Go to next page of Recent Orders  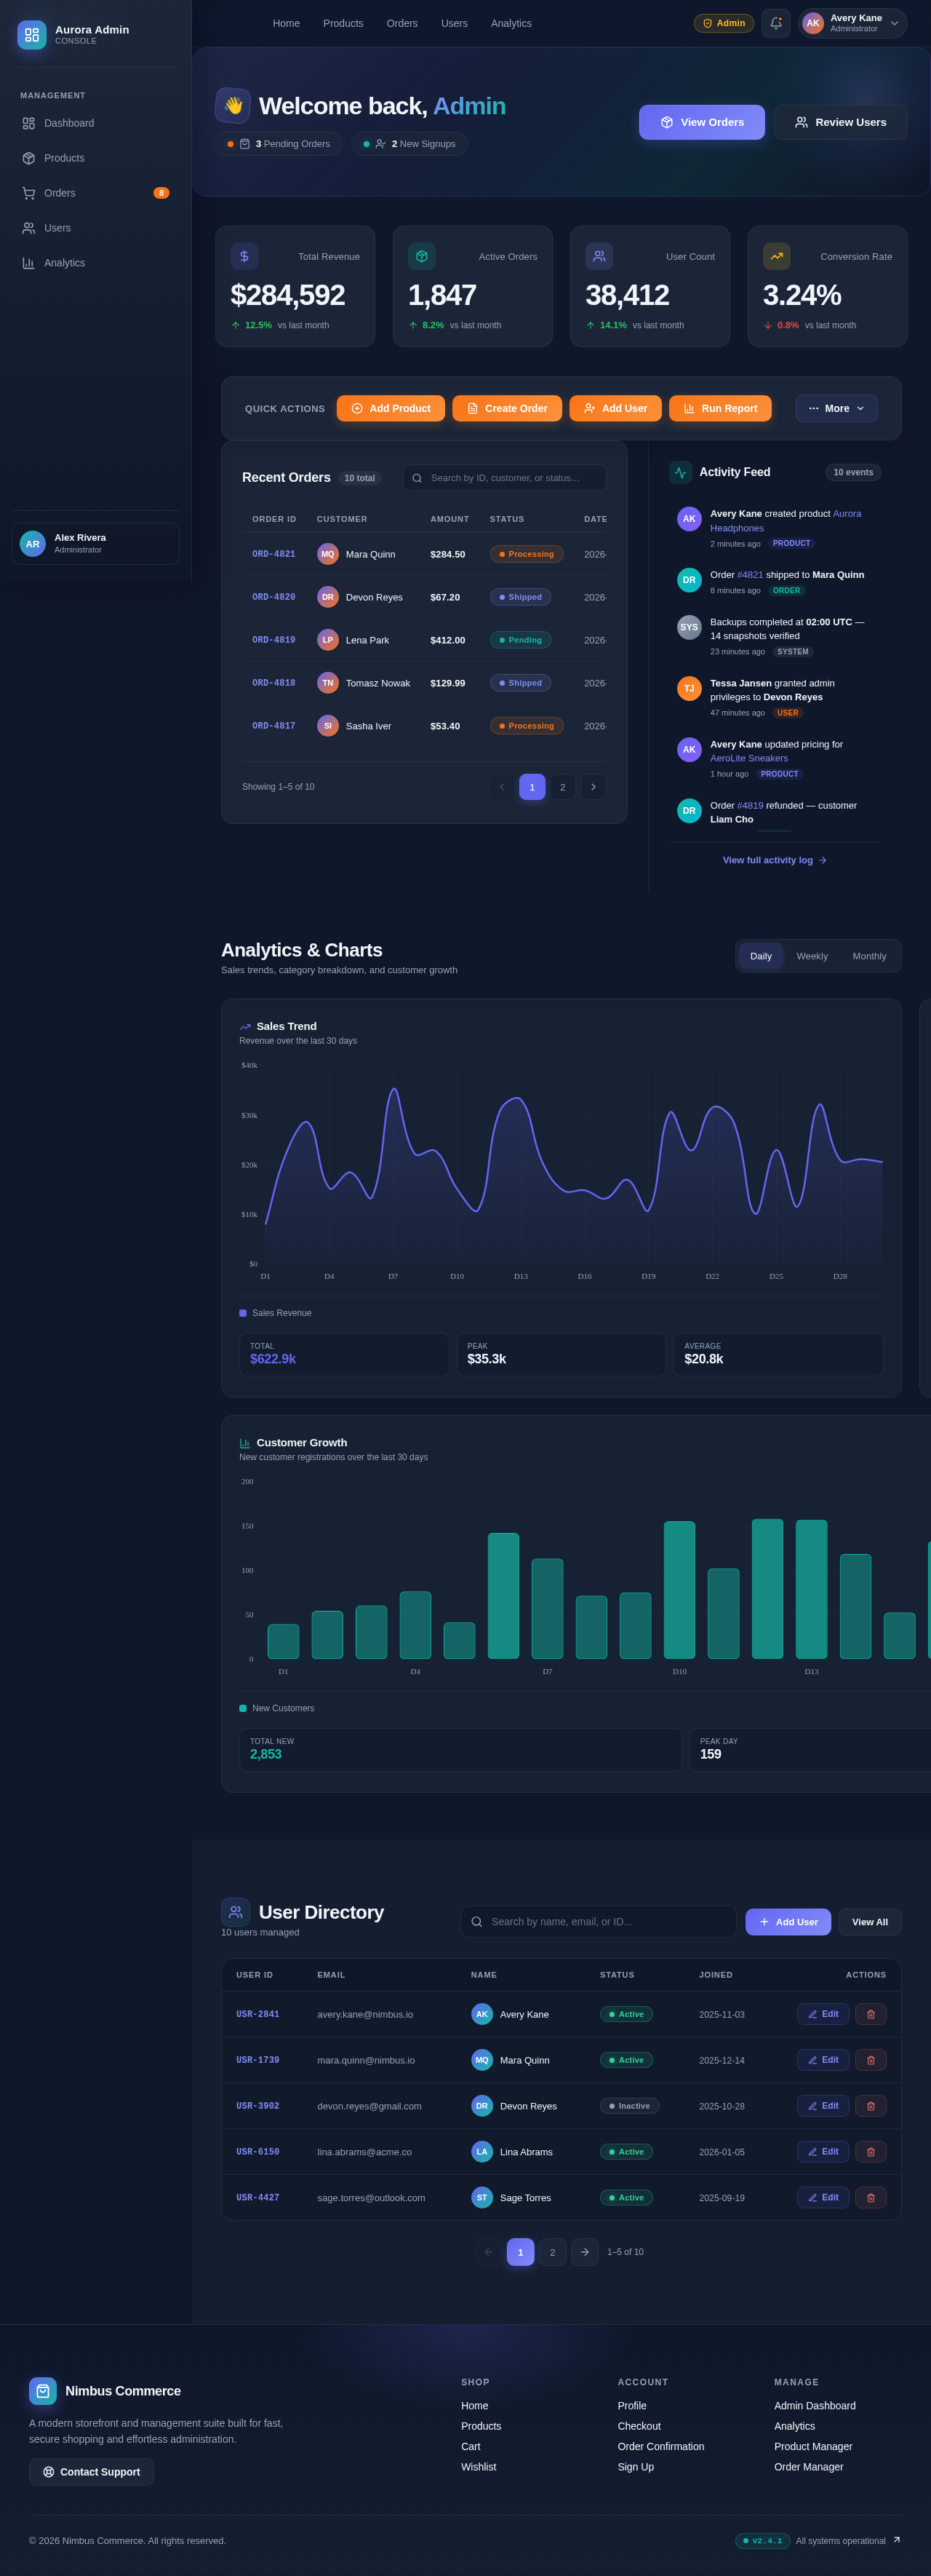coord(594,787)
